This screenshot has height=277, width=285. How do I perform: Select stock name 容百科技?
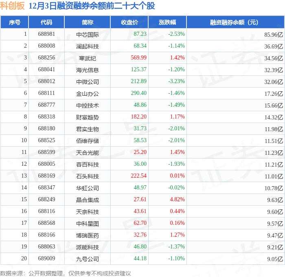(88, 165)
